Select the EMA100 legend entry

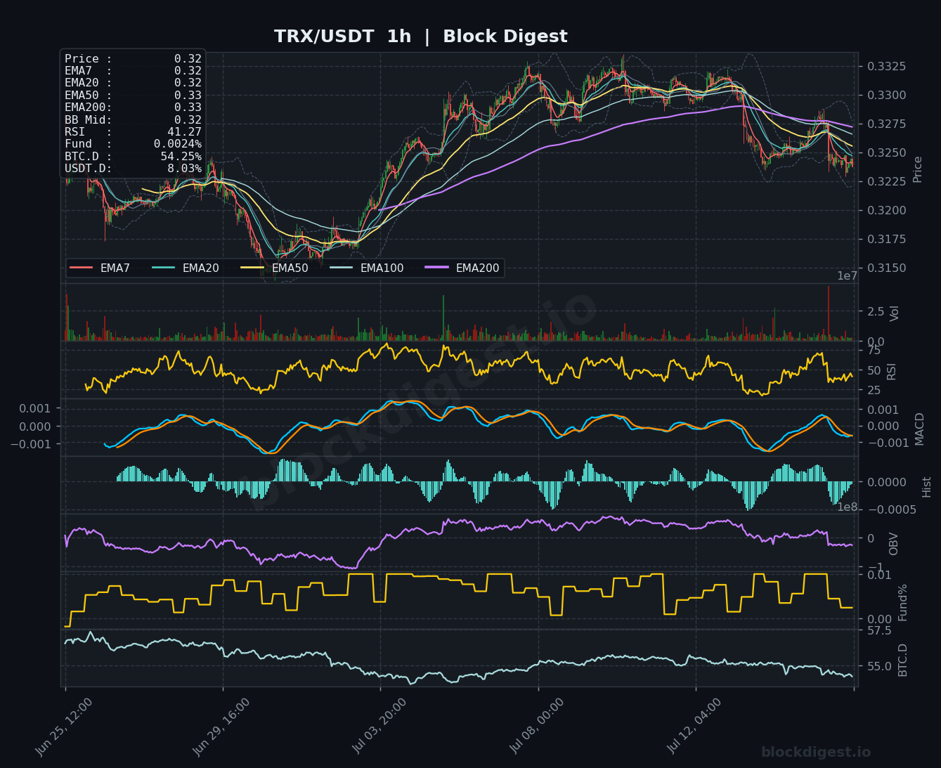tap(366, 268)
